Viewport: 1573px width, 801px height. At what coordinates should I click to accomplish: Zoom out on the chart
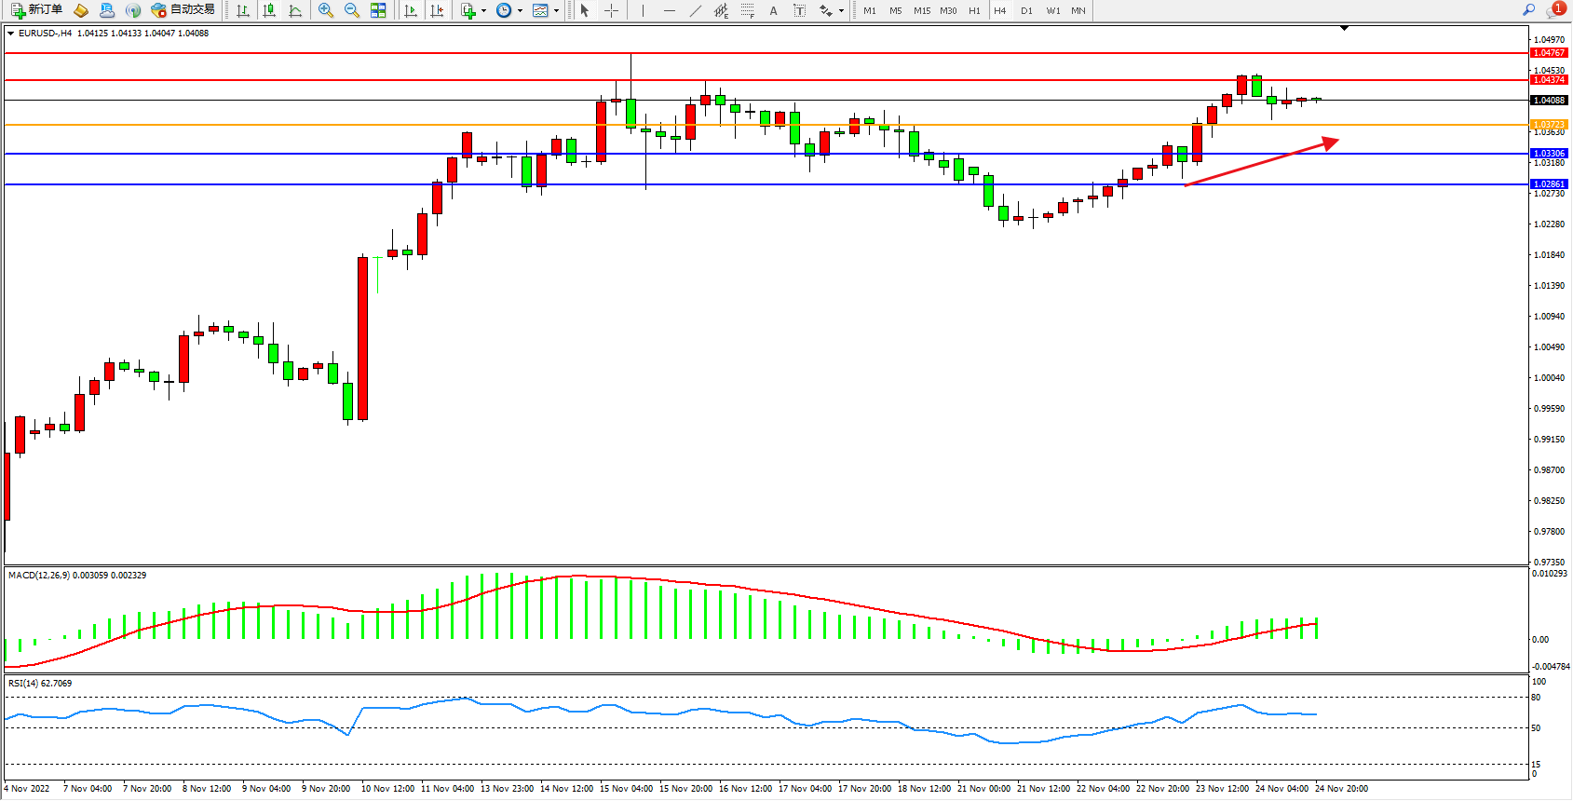point(352,10)
